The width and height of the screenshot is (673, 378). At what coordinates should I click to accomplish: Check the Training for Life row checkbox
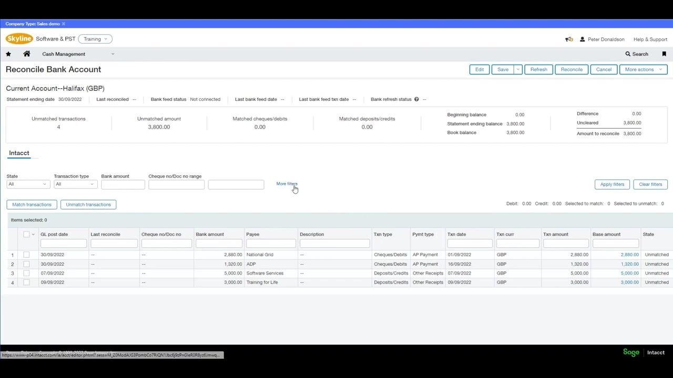point(26,282)
